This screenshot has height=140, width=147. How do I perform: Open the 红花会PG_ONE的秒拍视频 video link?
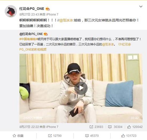(x=75, y=47)
